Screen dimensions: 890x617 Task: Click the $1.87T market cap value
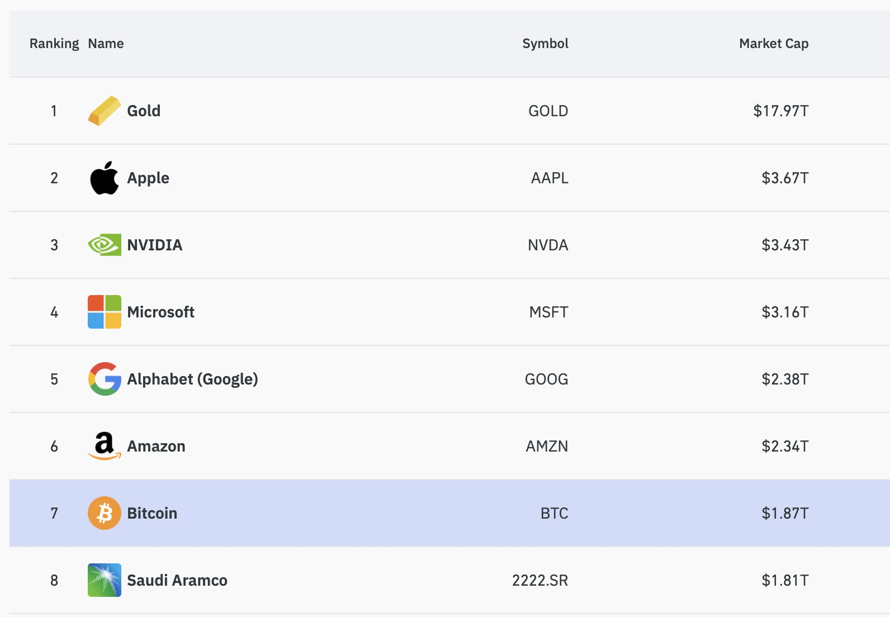[785, 513]
